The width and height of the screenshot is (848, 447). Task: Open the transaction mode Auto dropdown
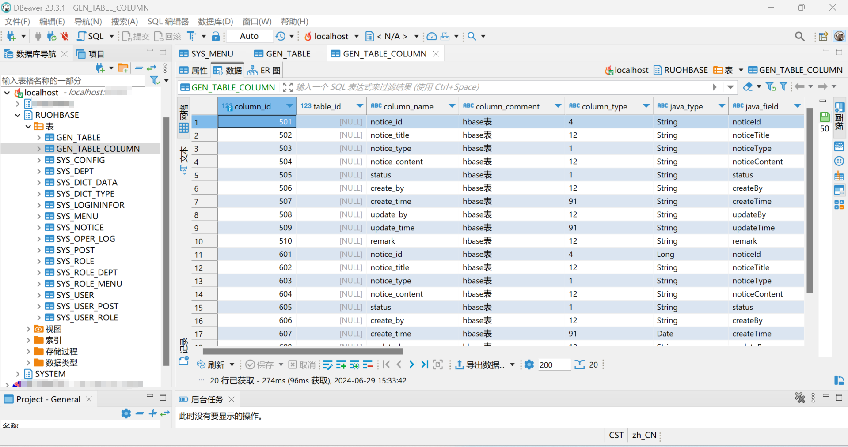249,36
